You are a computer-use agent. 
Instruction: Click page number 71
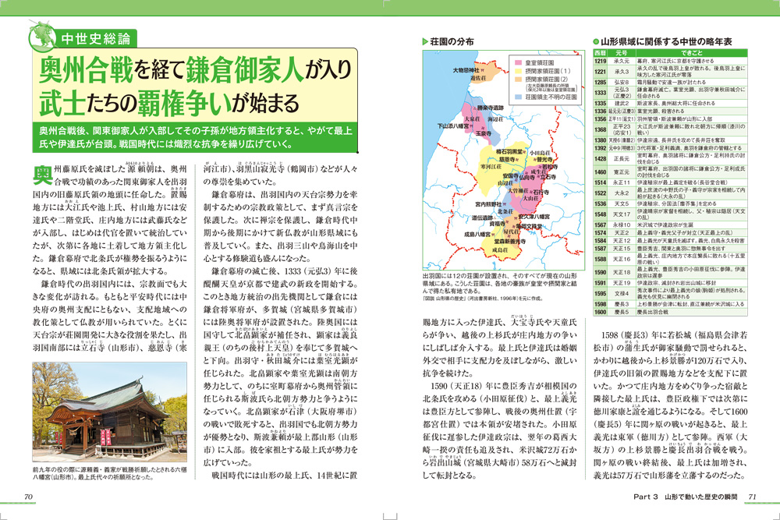click(x=752, y=497)
